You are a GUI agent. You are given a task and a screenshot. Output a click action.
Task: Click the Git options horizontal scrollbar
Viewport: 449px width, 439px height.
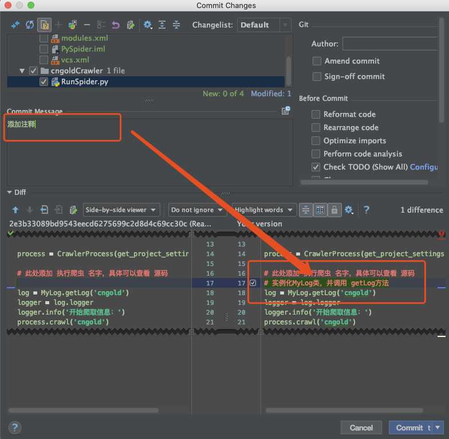(x=364, y=182)
